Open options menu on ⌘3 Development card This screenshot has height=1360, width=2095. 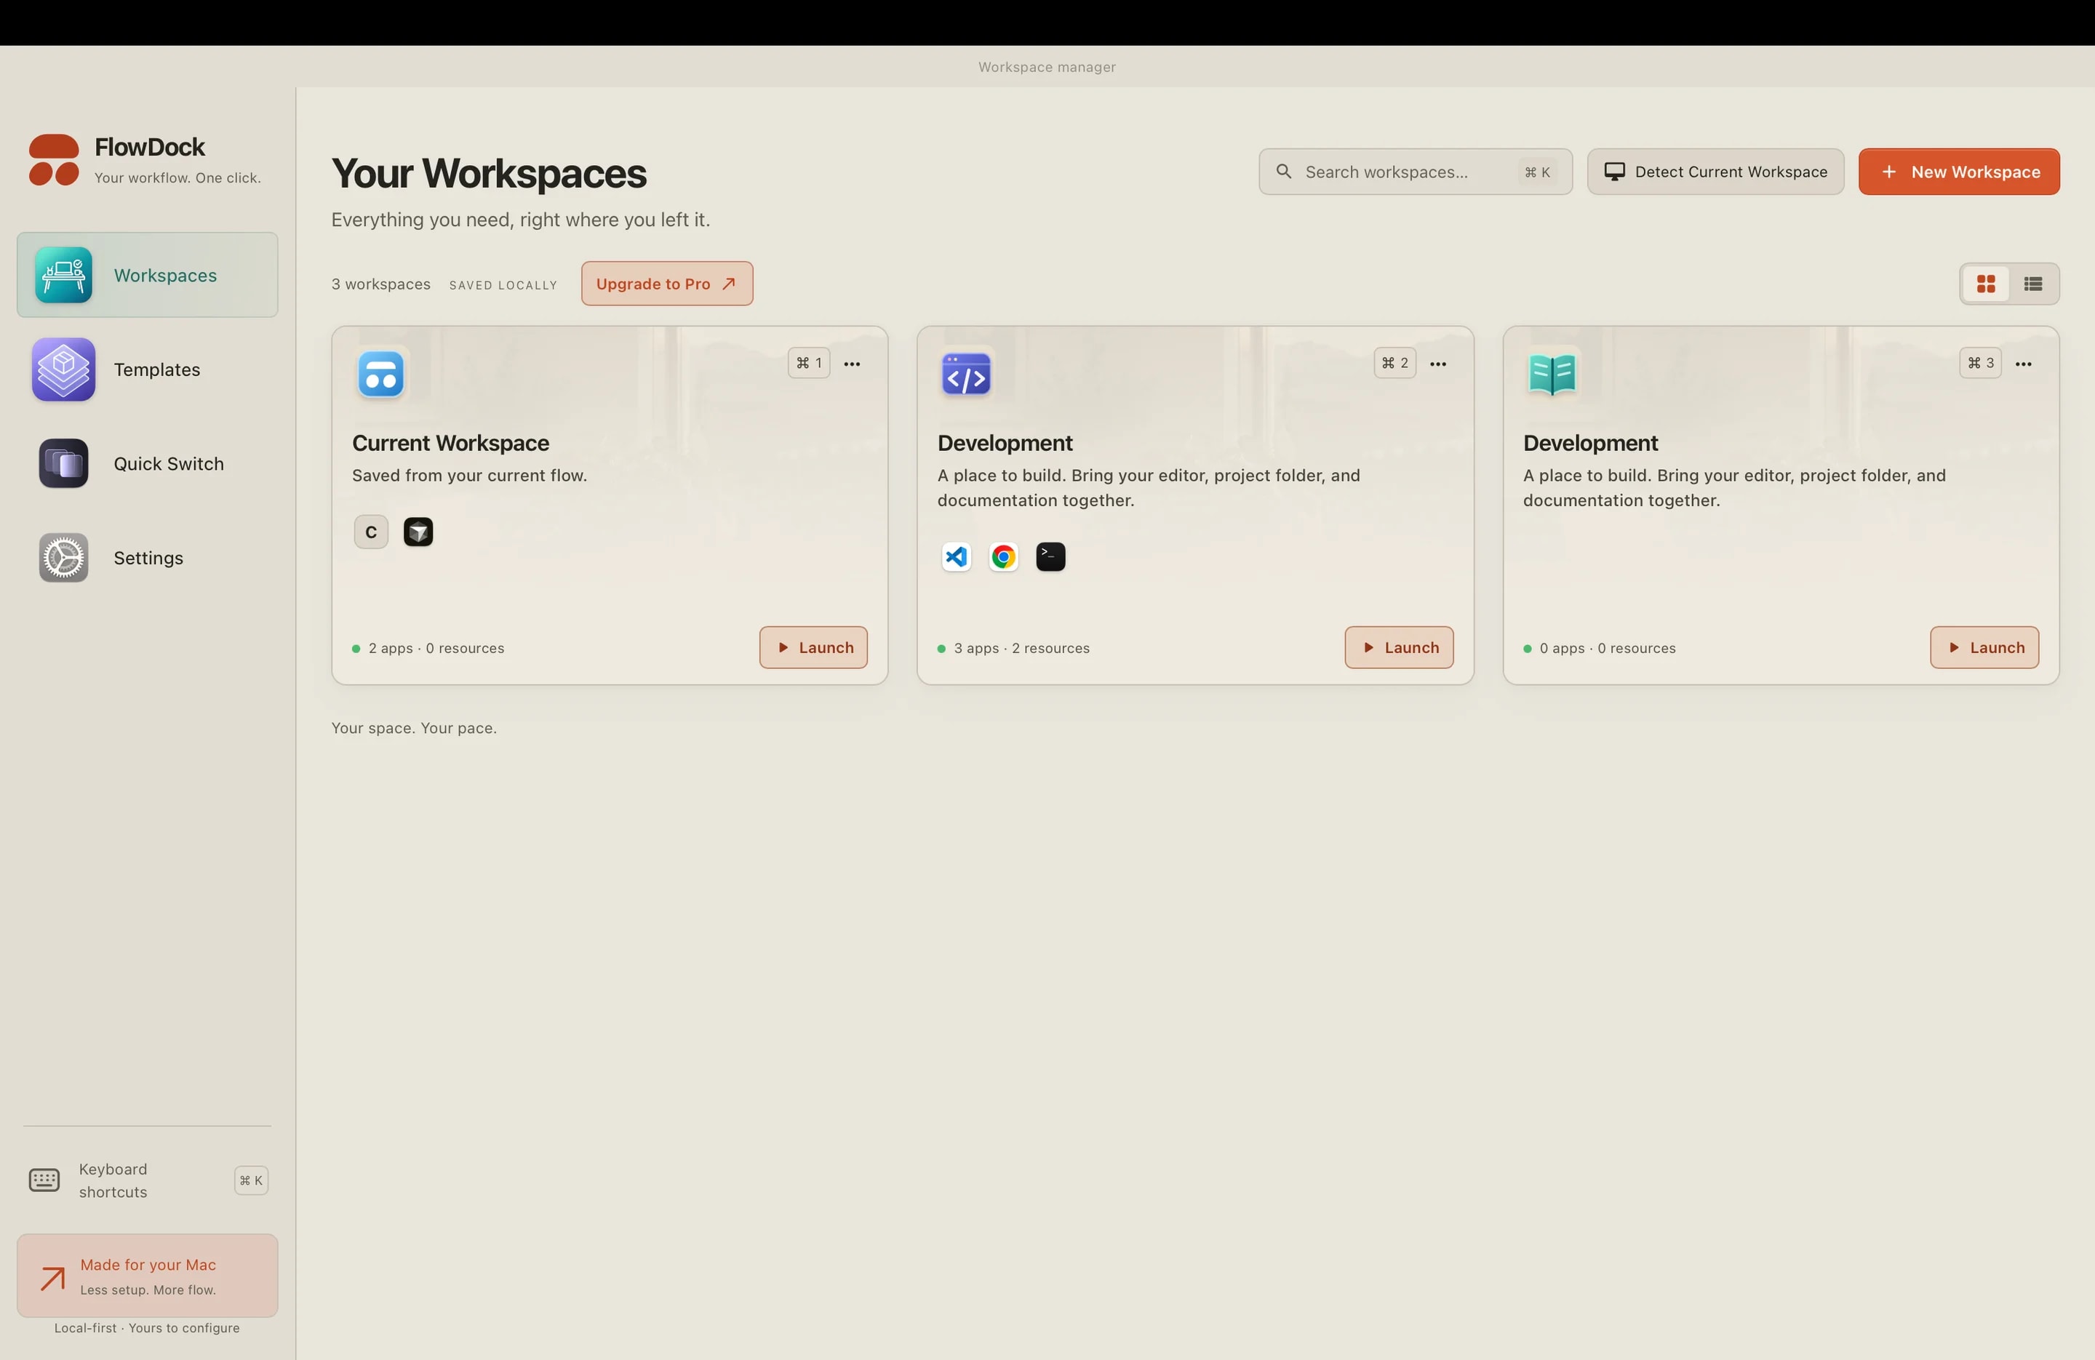tap(2024, 364)
